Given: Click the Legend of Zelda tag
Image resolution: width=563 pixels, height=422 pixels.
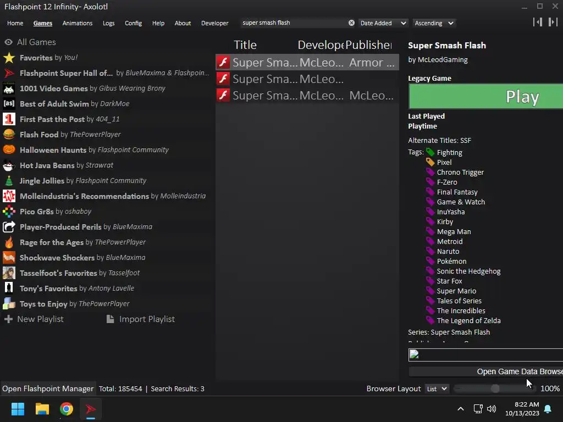Looking at the screenshot, I should click(x=468, y=320).
